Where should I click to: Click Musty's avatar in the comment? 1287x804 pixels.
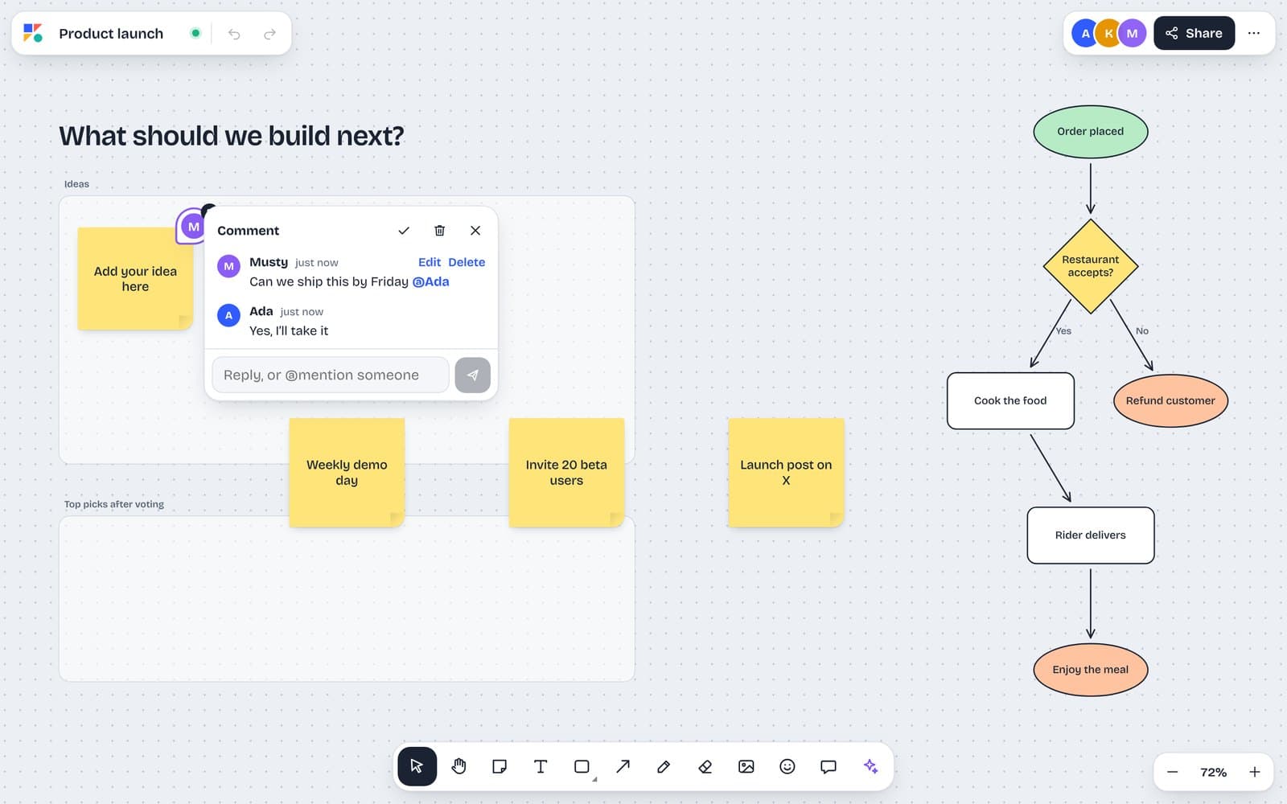228,266
